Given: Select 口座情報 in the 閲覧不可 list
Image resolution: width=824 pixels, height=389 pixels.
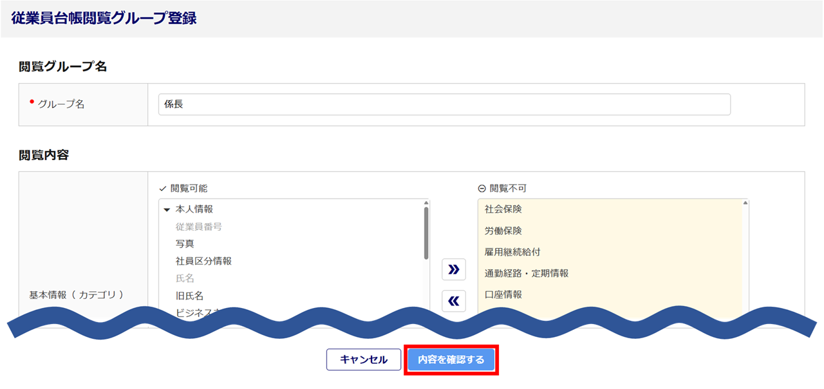Looking at the screenshot, I should click(x=503, y=294).
